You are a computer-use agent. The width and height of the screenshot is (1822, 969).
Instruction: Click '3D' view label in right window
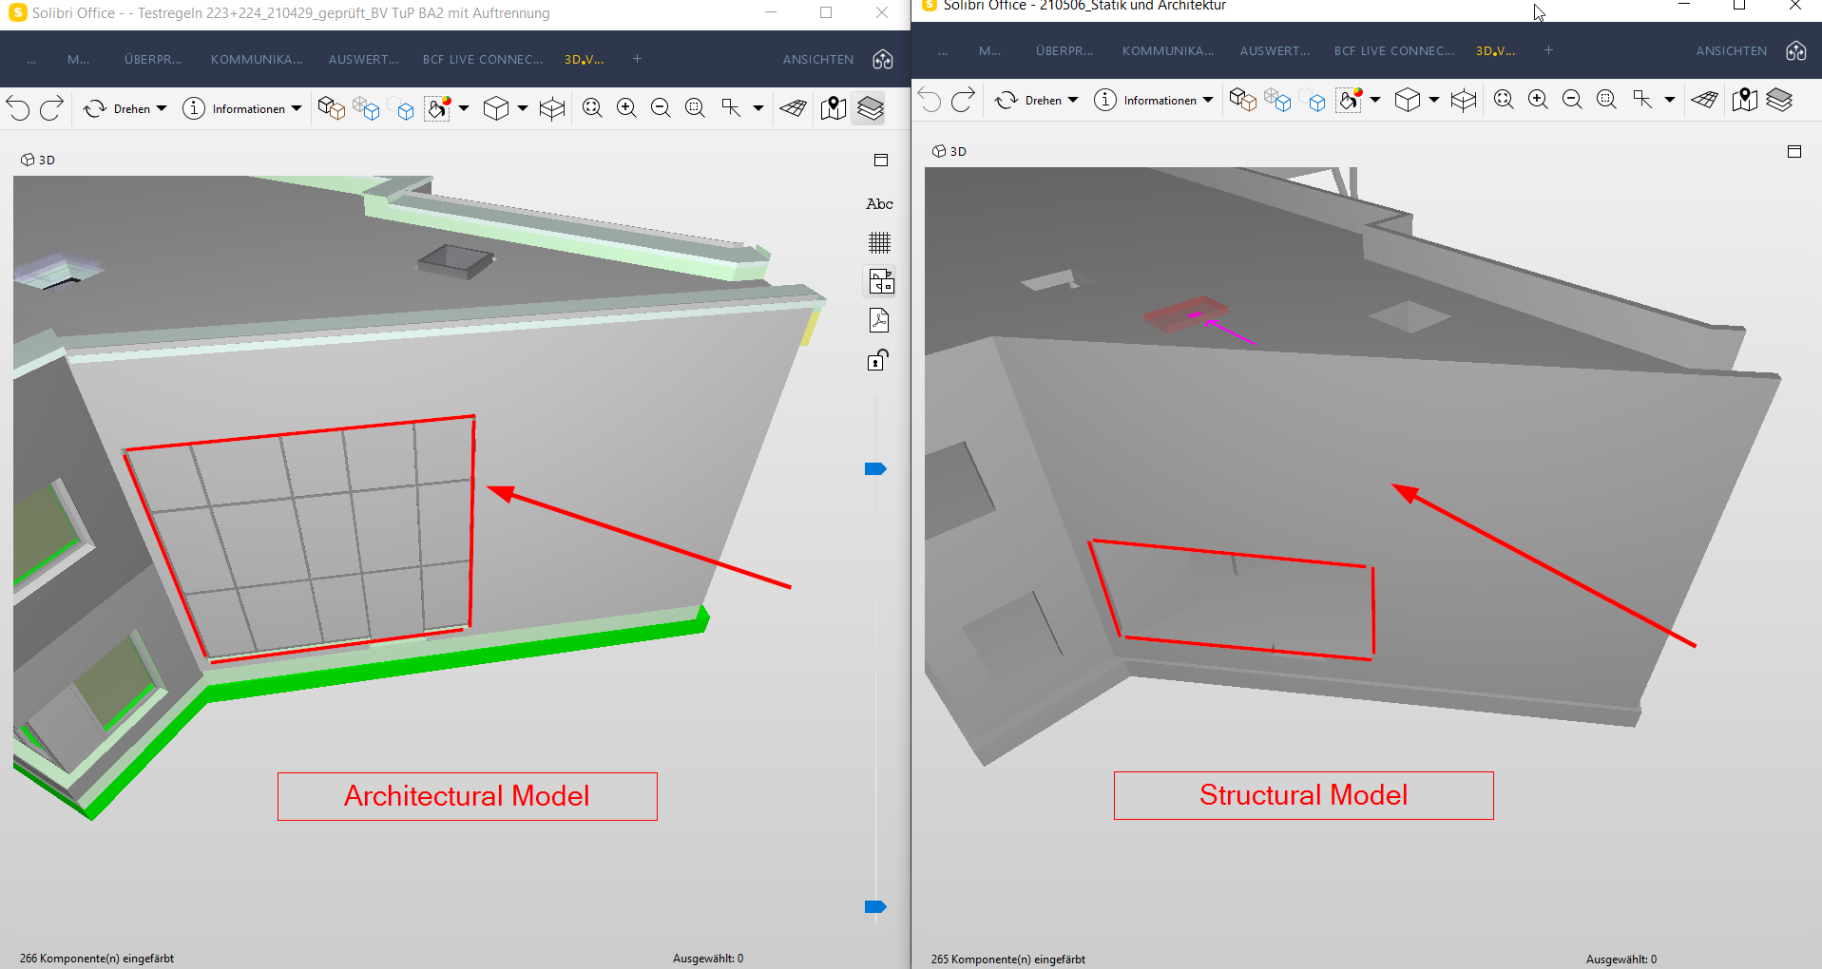[x=958, y=151]
